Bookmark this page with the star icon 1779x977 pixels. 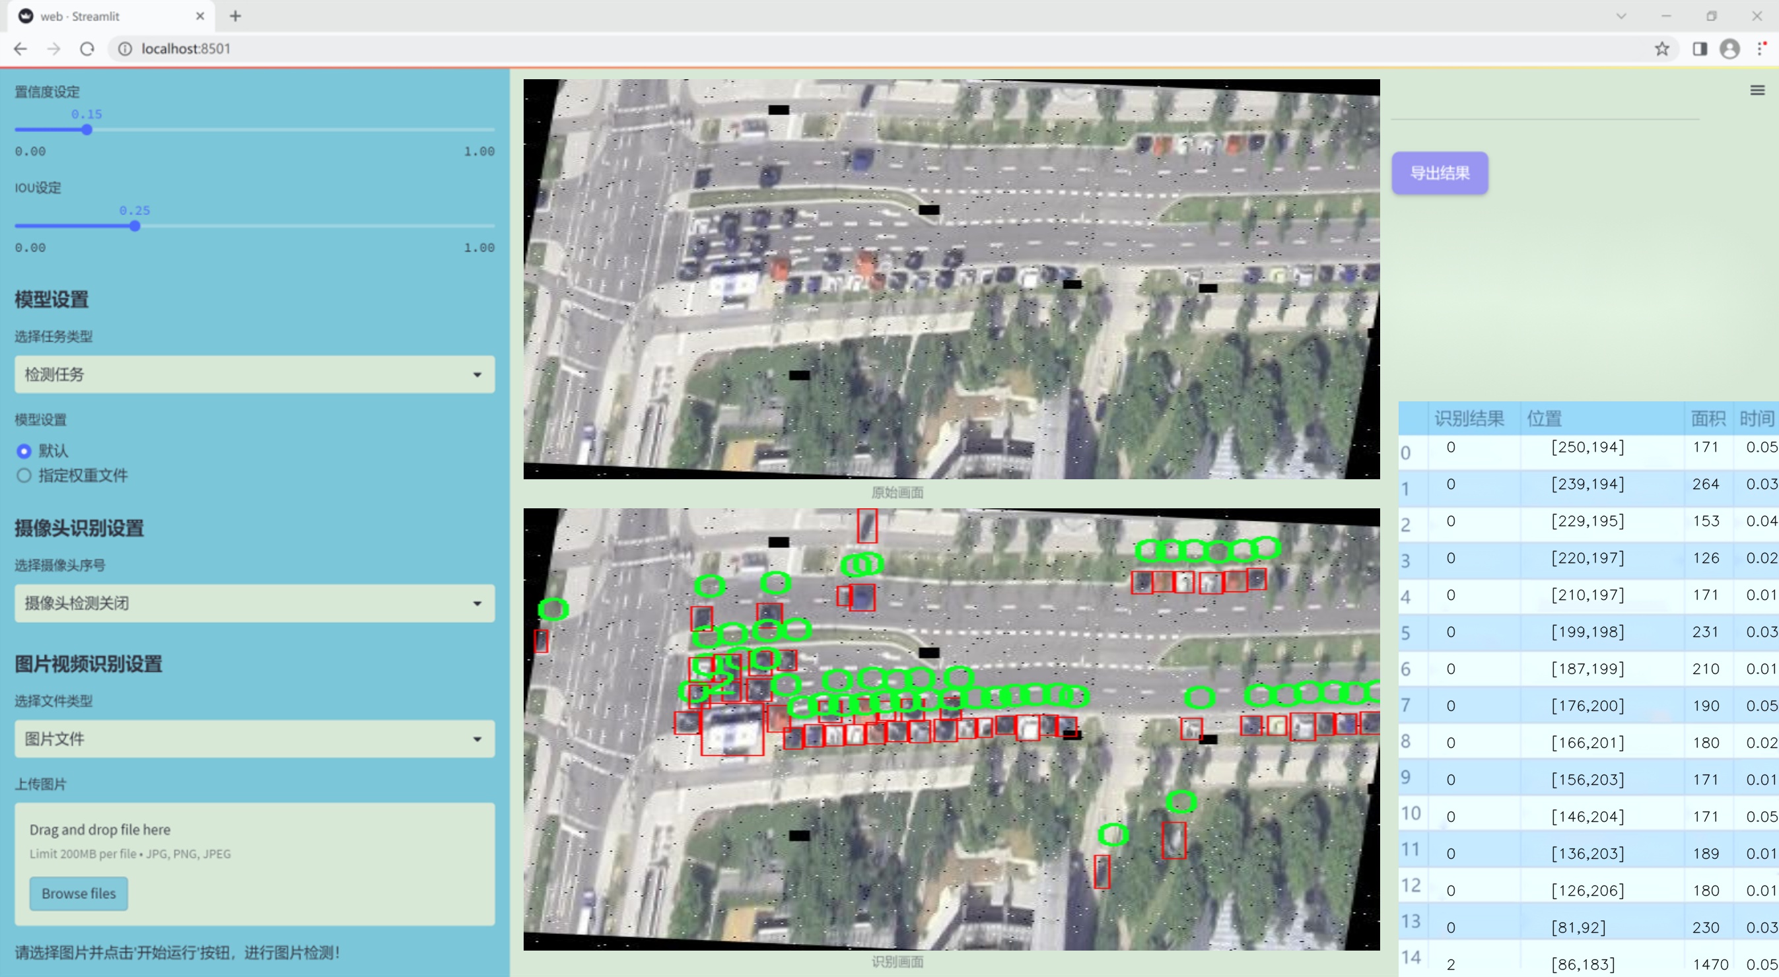(1661, 49)
